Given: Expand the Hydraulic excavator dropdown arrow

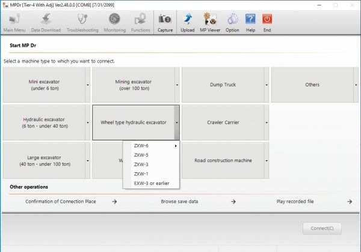Looking at the screenshot, I should click(x=88, y=122).
